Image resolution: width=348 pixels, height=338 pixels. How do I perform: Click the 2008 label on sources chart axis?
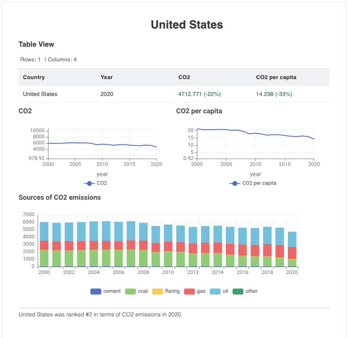143,272
